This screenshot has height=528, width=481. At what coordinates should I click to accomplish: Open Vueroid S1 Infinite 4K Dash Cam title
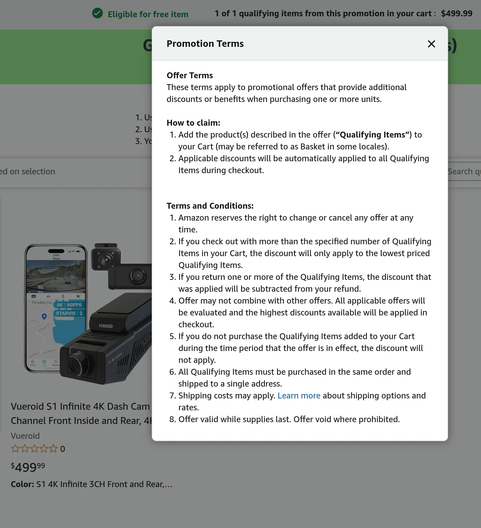81,413
